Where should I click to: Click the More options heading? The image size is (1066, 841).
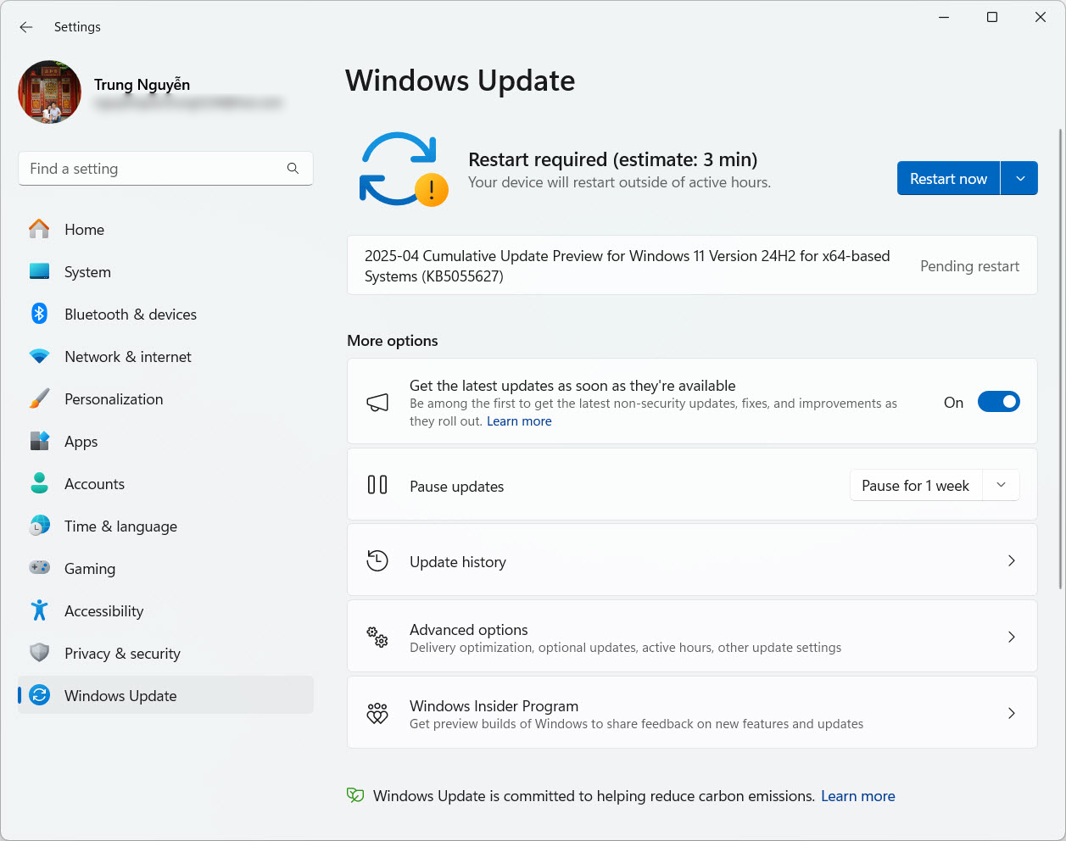(x=393, y=341)
